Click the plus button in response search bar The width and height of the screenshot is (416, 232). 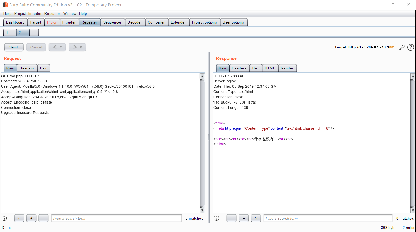(x=244, y=218)
